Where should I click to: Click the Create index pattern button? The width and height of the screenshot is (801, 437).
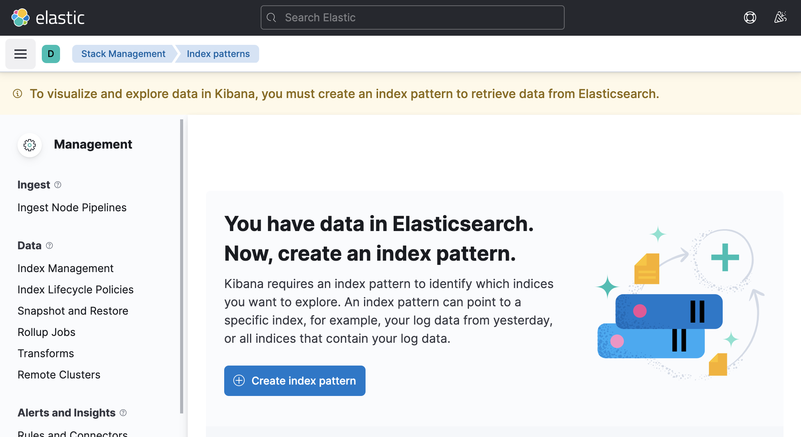click(x=294, y=380)
